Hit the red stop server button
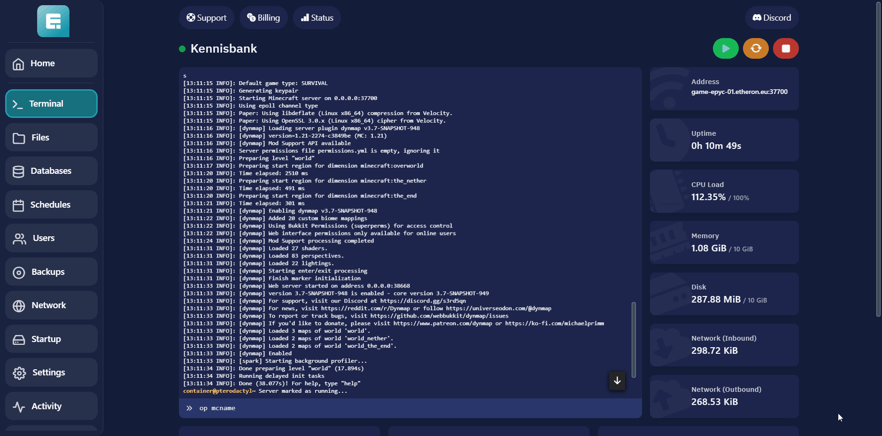This screenshot has height=436, width=882. tap(785, 48)
